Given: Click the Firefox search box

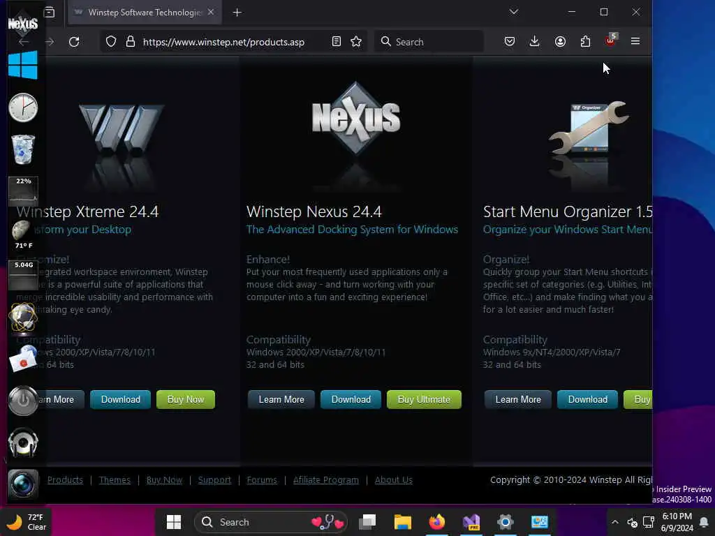Looking at the screenshot, I should click(x=429, y=41).
